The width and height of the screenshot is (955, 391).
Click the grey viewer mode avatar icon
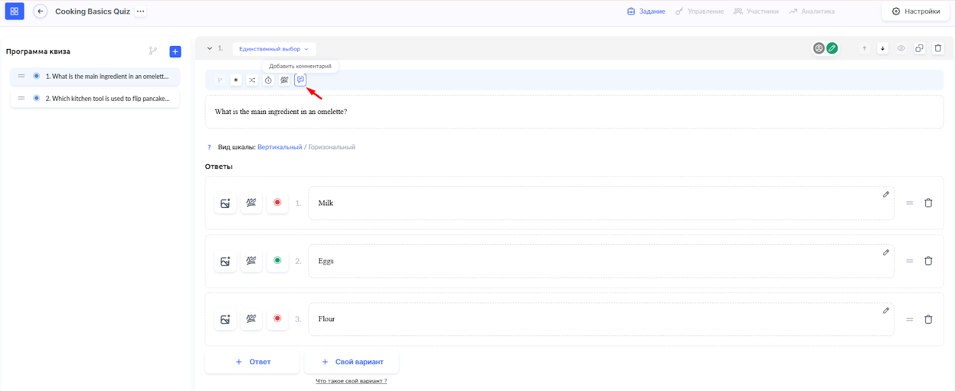tap(819, 48)
